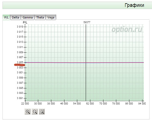Image resolution: width=152 pixels, height=120 pixels.
Task: Click the 3 919 Y-axis label
Action: [20, 27]
